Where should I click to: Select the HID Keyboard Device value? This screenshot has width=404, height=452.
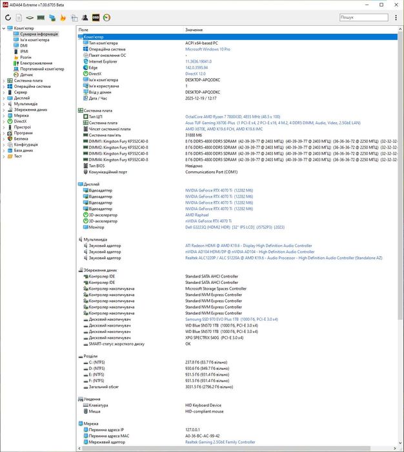[203, 405]
